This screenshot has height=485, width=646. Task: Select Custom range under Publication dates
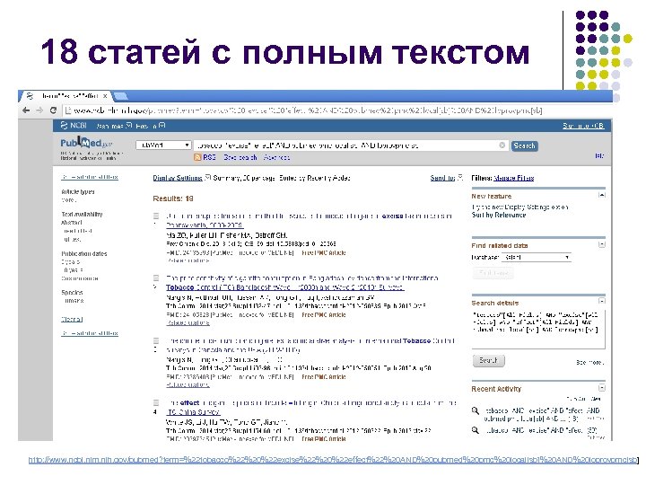point(80,278)
